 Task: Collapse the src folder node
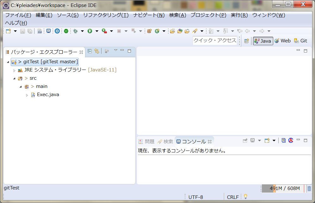[14, 78]
